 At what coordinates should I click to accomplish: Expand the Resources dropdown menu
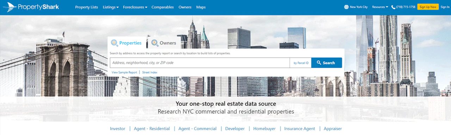[380, 7]
